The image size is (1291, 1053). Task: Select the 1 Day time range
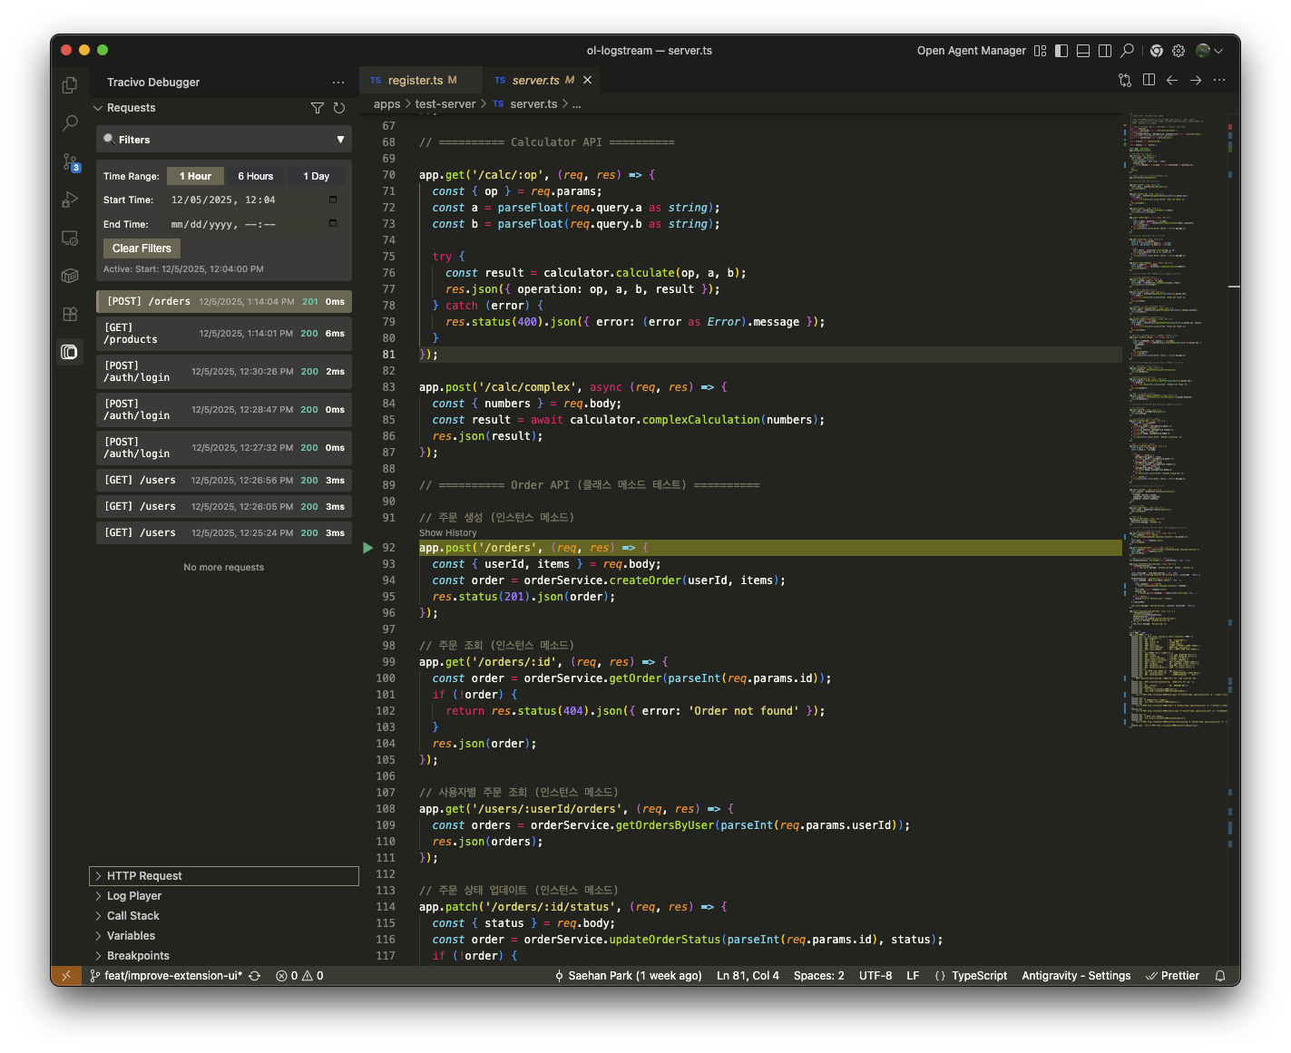click(316, 176)
